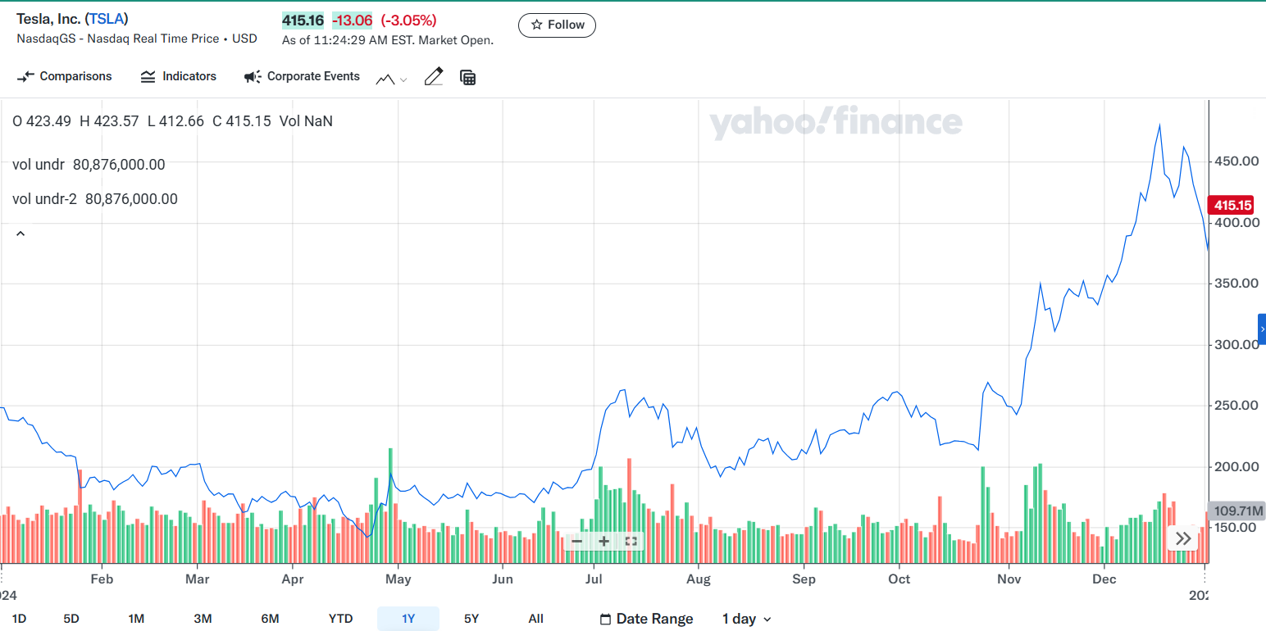Select the 5Y range tab
The image size is (1266, 631).
pos(471,619)
